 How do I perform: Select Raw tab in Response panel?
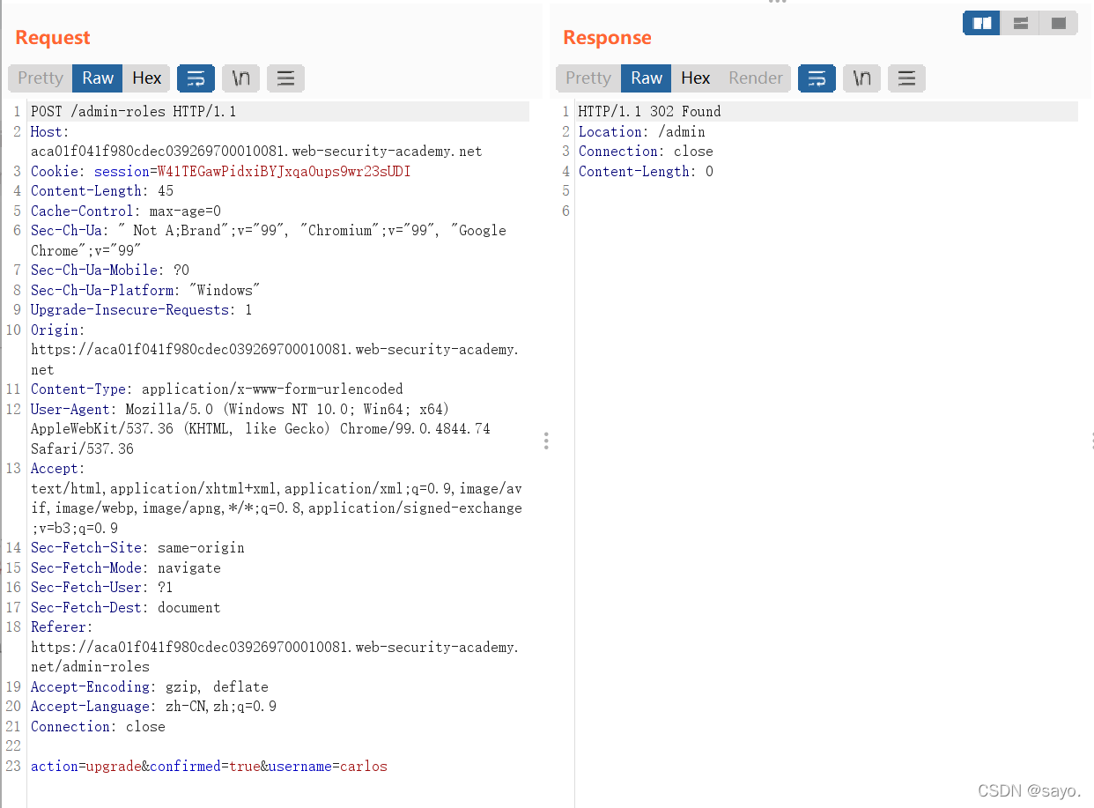click(x=647, y=78)
